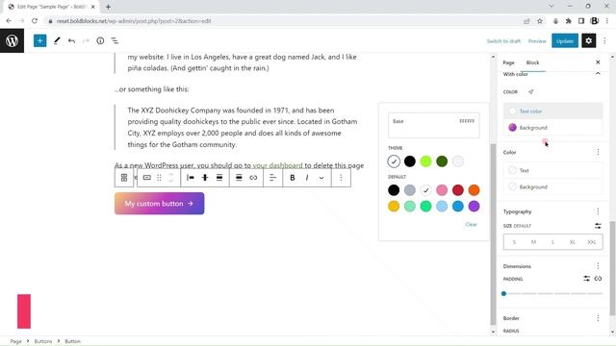The height and width of the screenshot is (346, 616).
Task: Click the align icon beside vertical alignment
Action: coord(219,178)
